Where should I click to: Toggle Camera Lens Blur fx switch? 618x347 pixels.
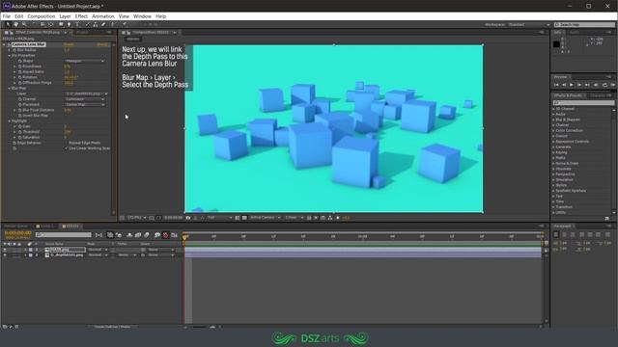tap(9, 44)
